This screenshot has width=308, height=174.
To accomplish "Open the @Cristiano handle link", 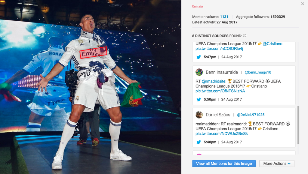I will [273, 44].
